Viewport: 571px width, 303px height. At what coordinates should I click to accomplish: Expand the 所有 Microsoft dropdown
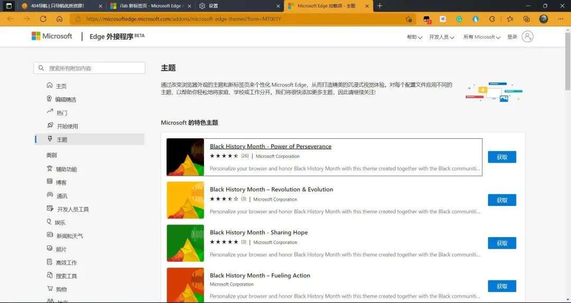coord(482,37)
